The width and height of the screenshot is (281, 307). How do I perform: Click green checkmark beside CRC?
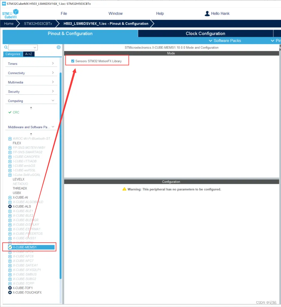pos(10,112)
